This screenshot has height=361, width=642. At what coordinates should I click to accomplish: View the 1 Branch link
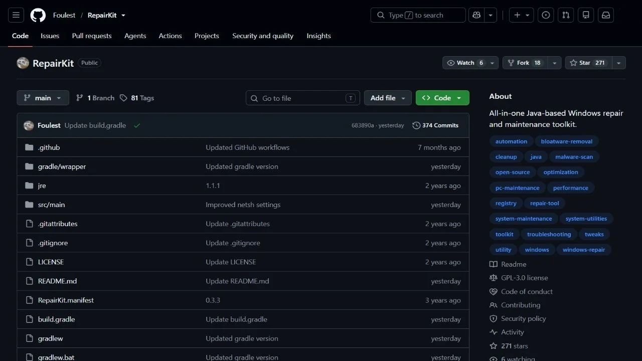click(95, 98)
